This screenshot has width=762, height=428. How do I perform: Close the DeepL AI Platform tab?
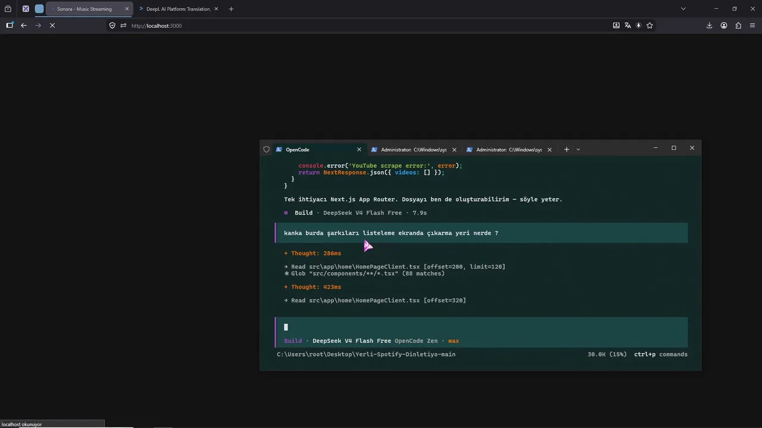tap(216, 9)
